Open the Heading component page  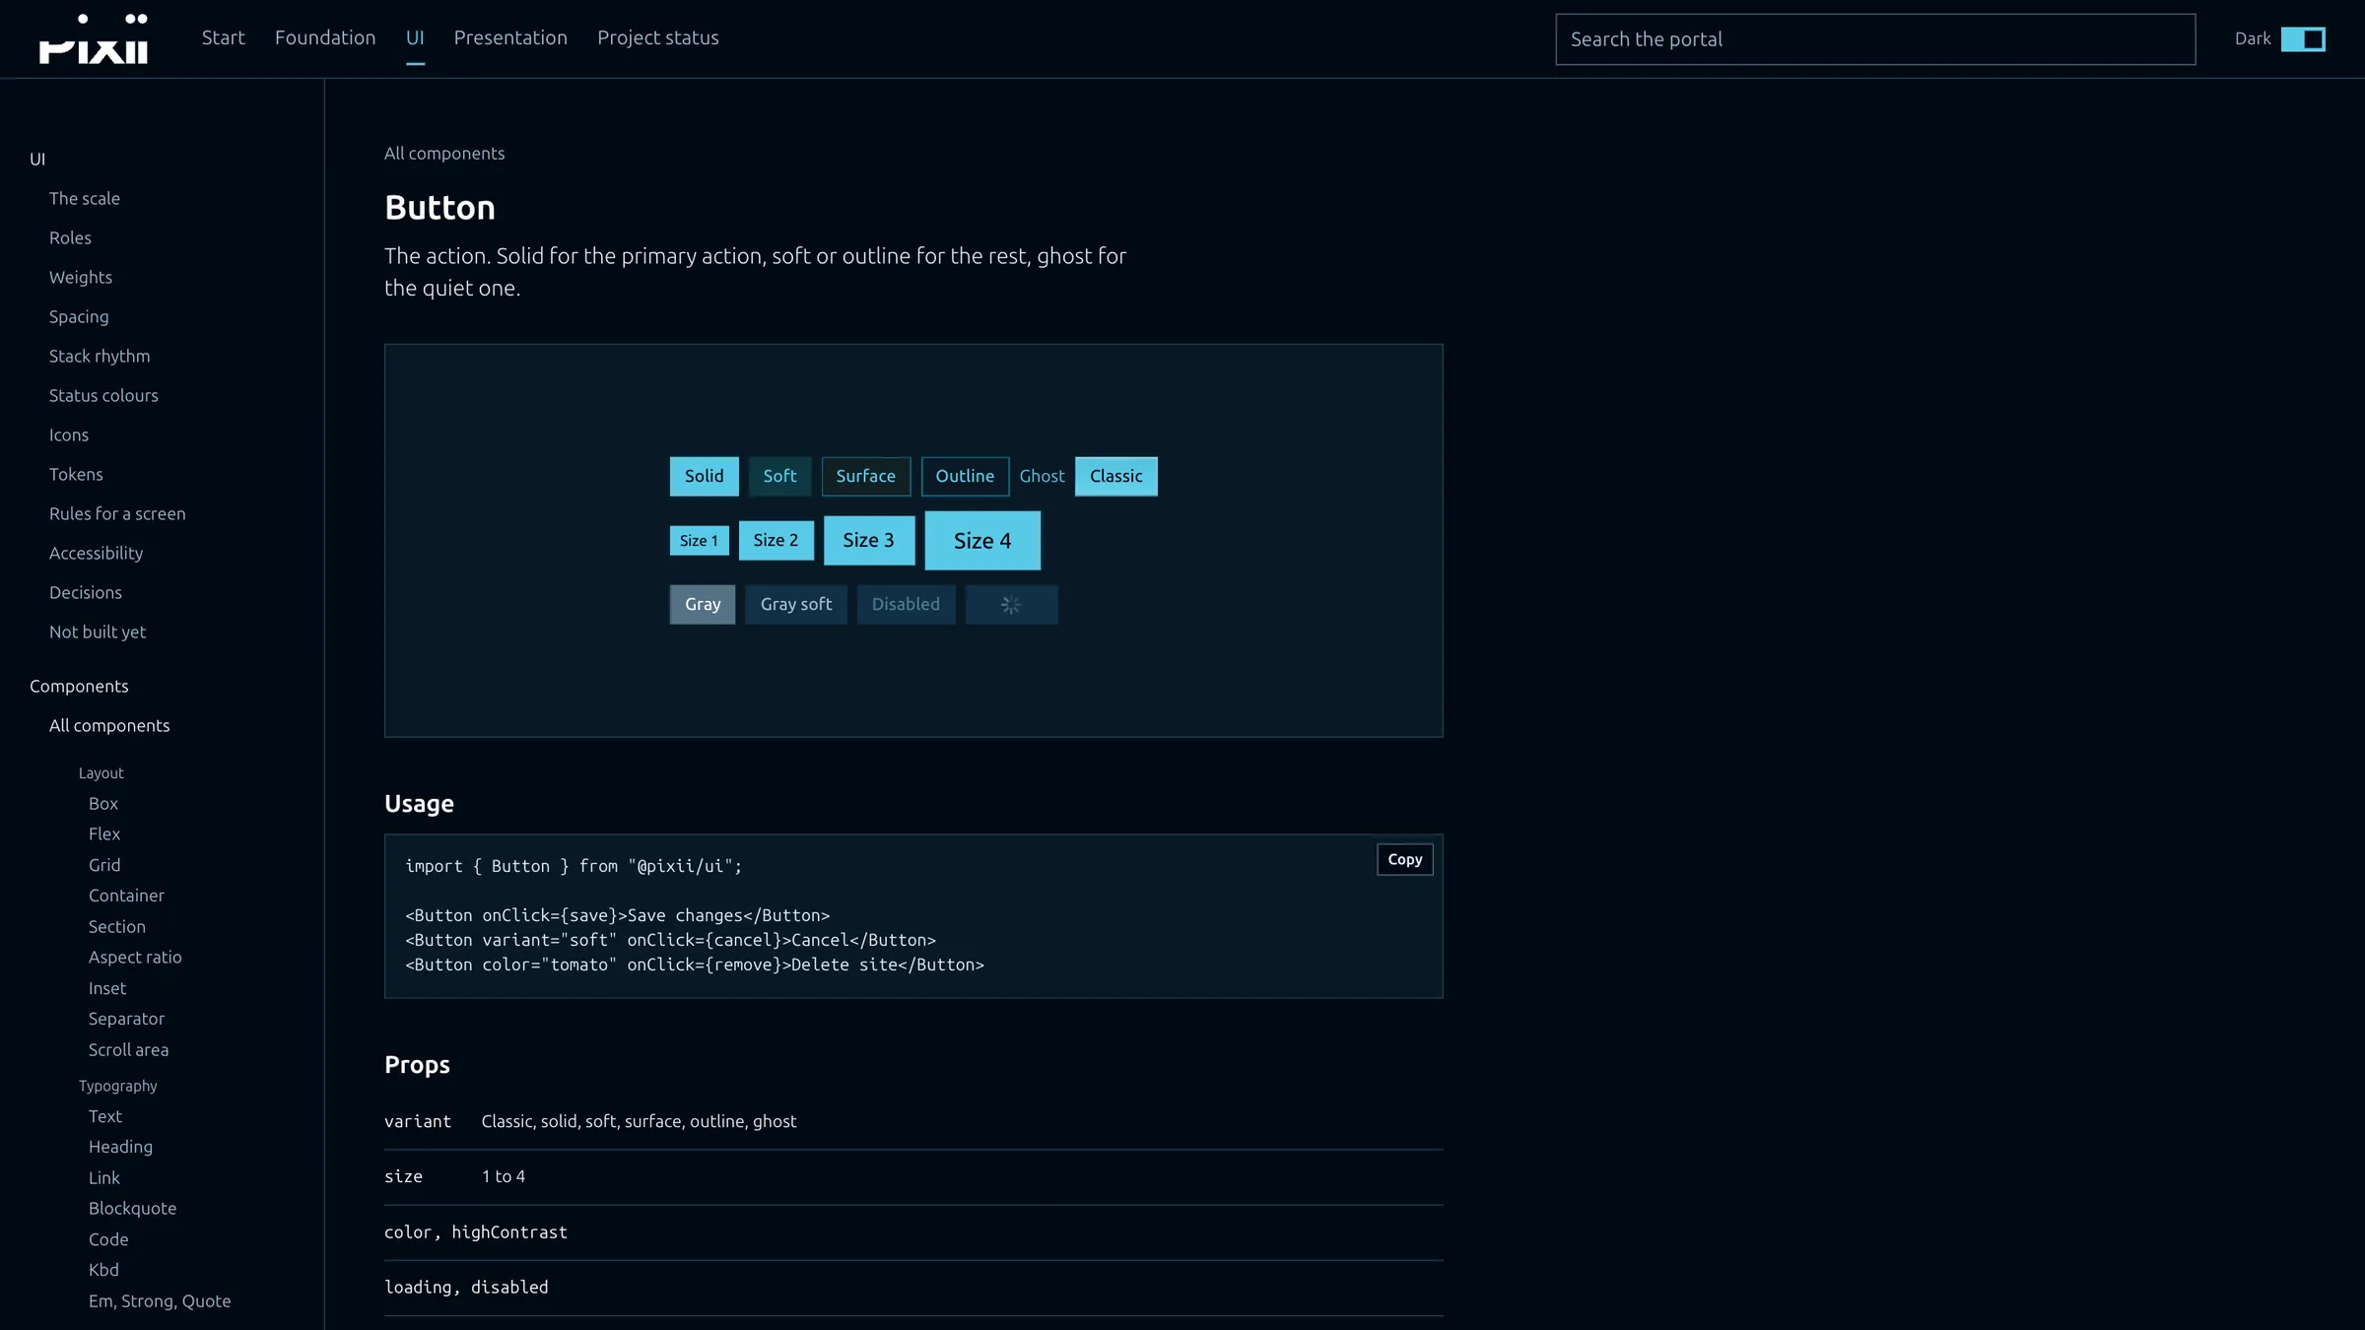coord(120,1147)
